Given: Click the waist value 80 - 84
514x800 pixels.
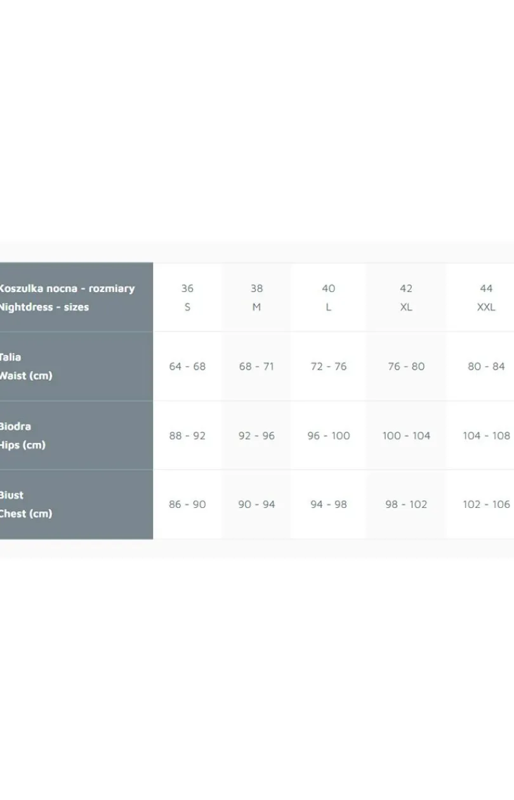Looking at the screenshot, I should [486, 366].
